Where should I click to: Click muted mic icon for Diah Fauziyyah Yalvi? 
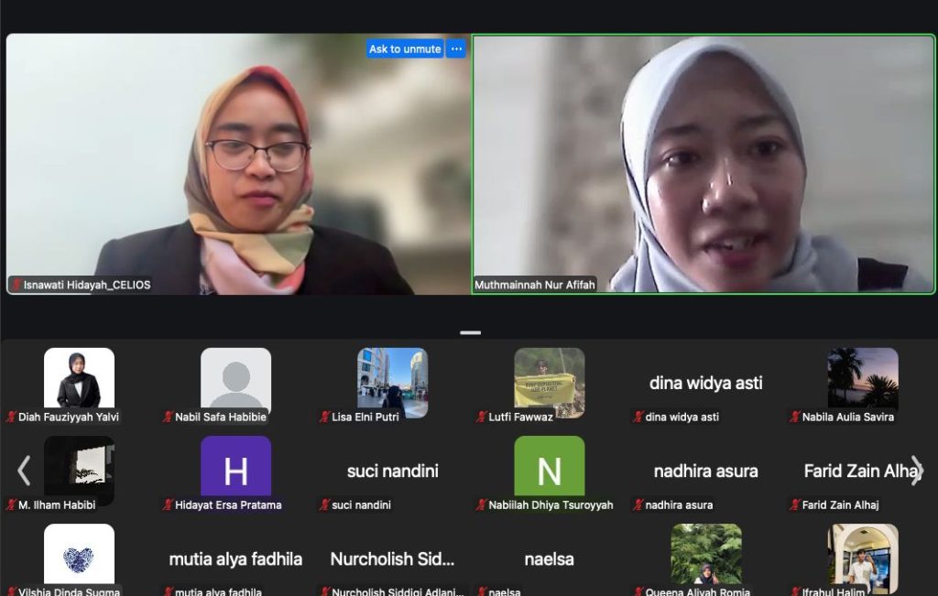(x=12, y=417)
